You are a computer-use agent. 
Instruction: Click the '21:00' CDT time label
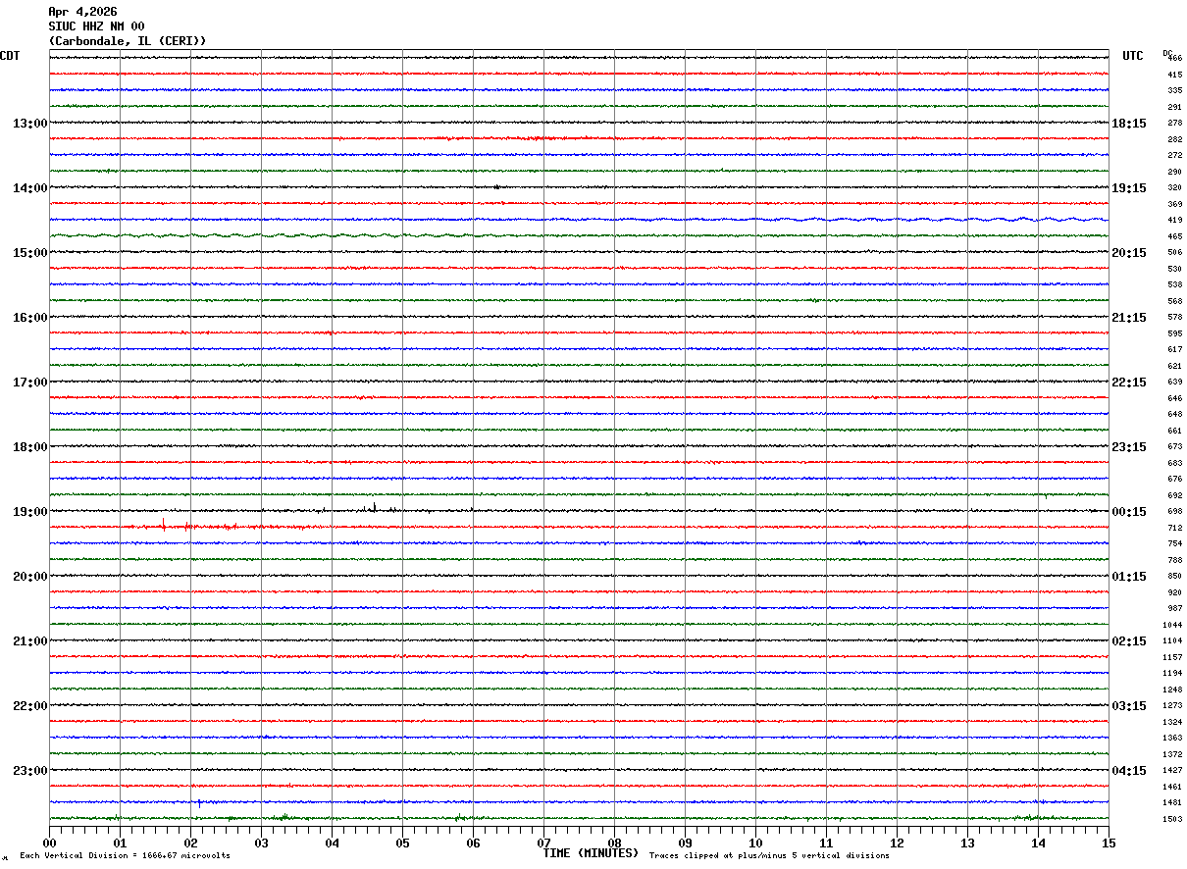point(29,641)
